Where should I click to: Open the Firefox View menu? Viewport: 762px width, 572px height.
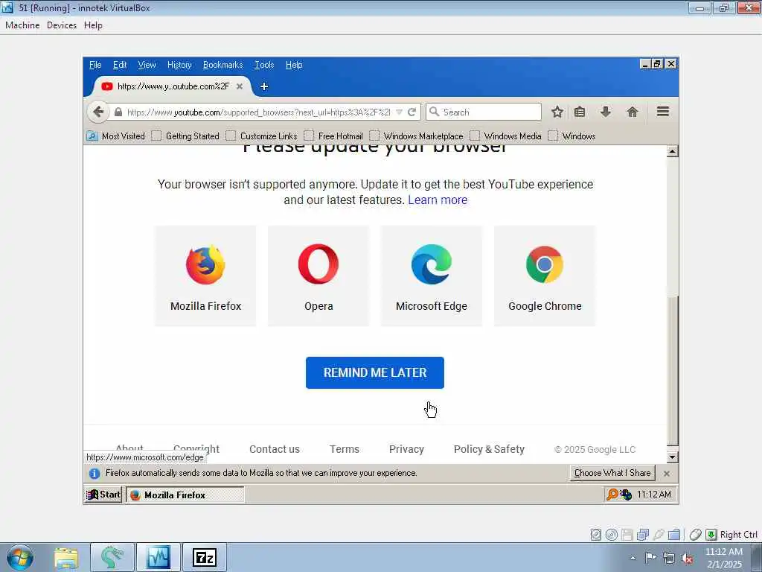point(147,65)
